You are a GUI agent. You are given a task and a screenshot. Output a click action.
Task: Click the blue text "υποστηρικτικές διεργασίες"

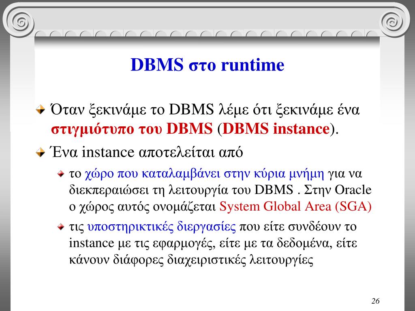pos(161,227)
